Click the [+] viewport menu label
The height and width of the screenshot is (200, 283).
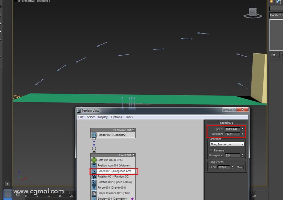(16, 1)
